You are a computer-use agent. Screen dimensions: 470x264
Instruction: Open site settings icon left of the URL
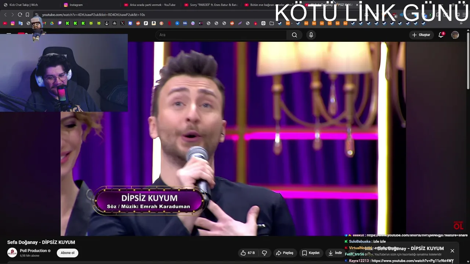coord(37,15)
